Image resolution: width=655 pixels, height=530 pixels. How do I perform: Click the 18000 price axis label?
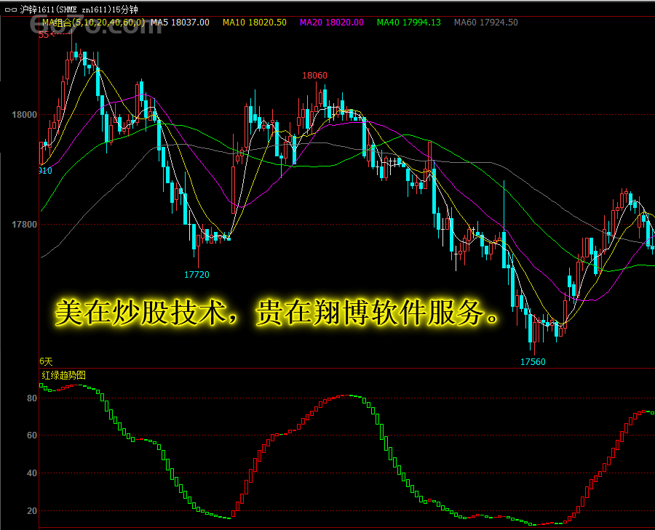[x=24, y=115]
